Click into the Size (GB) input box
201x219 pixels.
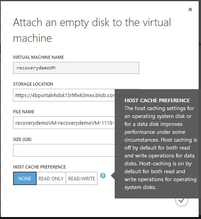pyautogui.click(x=64, y=150)
